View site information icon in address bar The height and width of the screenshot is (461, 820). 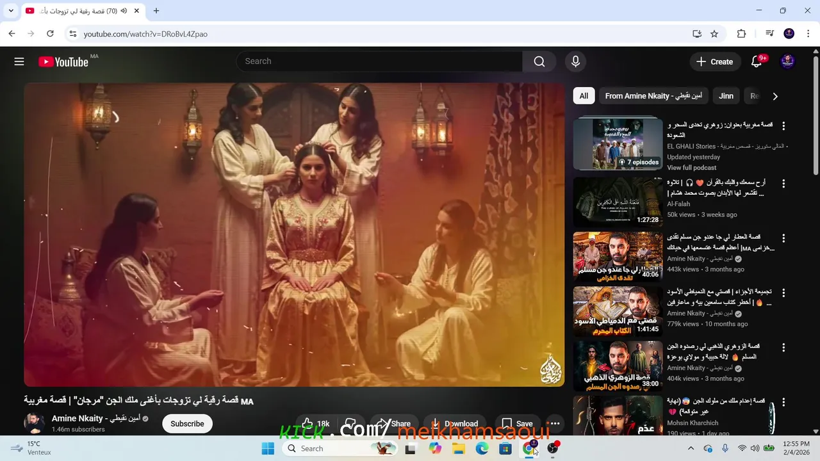pos(73,34)
